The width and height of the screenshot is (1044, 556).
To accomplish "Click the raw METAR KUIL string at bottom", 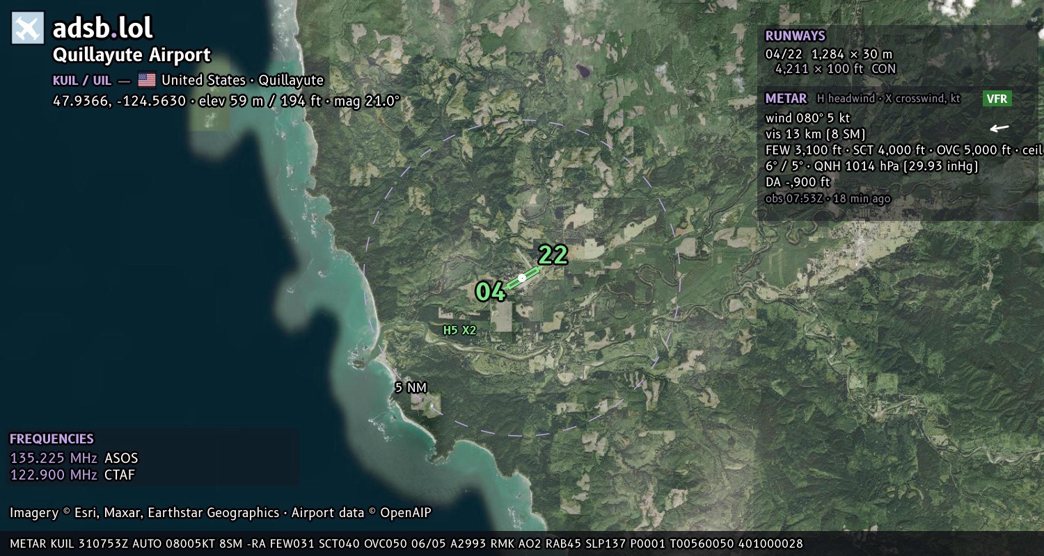I will (x=406, y=543).
